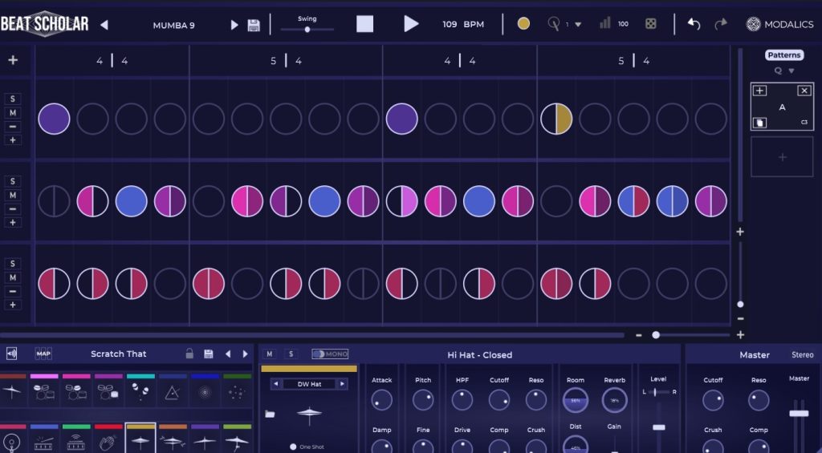Switch to next sample after DW Hat

[x=342, y=384]
